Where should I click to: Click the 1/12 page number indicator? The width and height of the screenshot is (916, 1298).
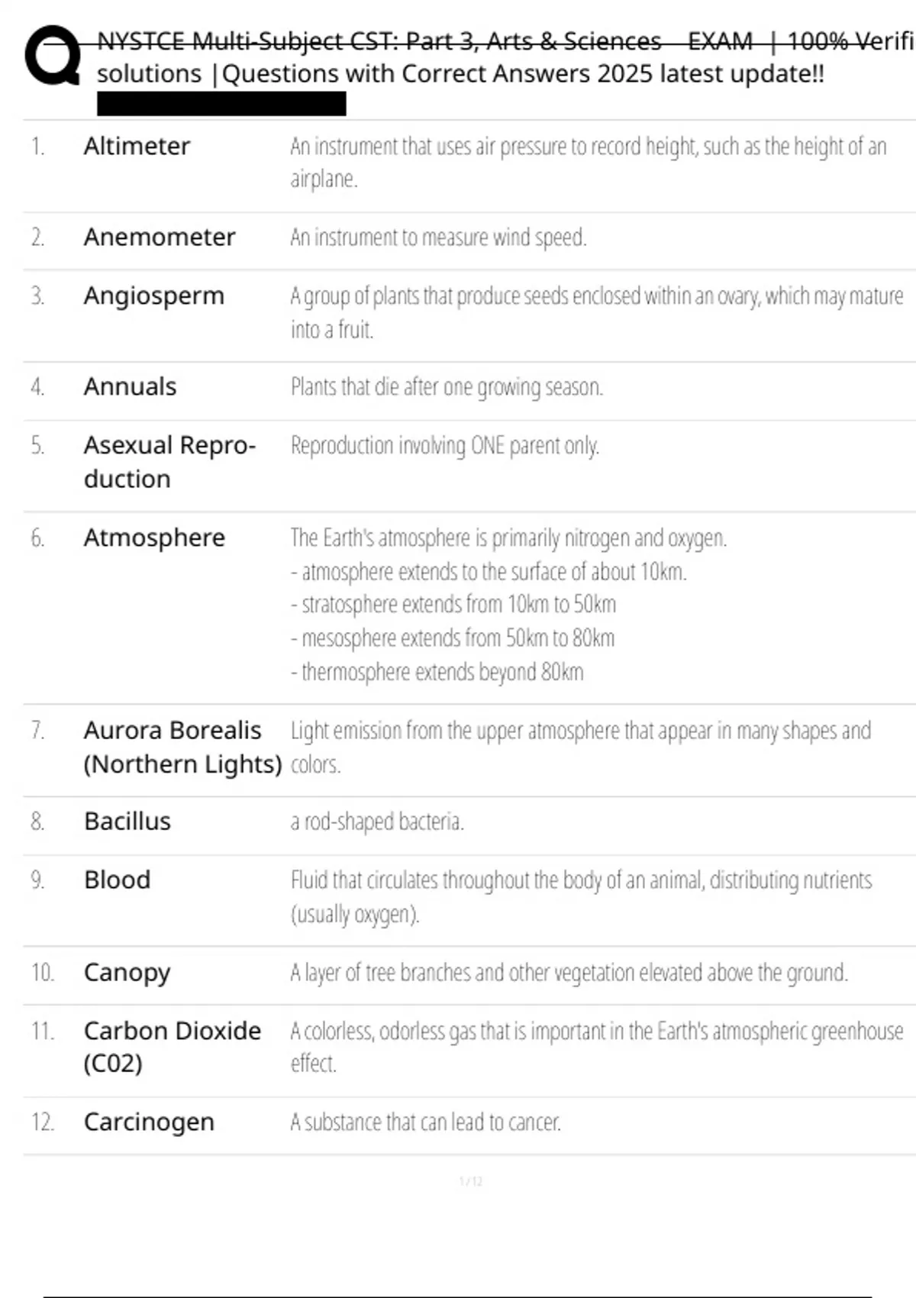(x=471, y=1181)
